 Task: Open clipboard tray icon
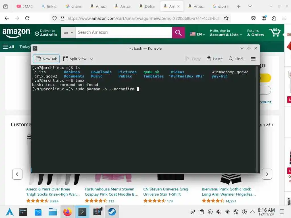point(202,212)
